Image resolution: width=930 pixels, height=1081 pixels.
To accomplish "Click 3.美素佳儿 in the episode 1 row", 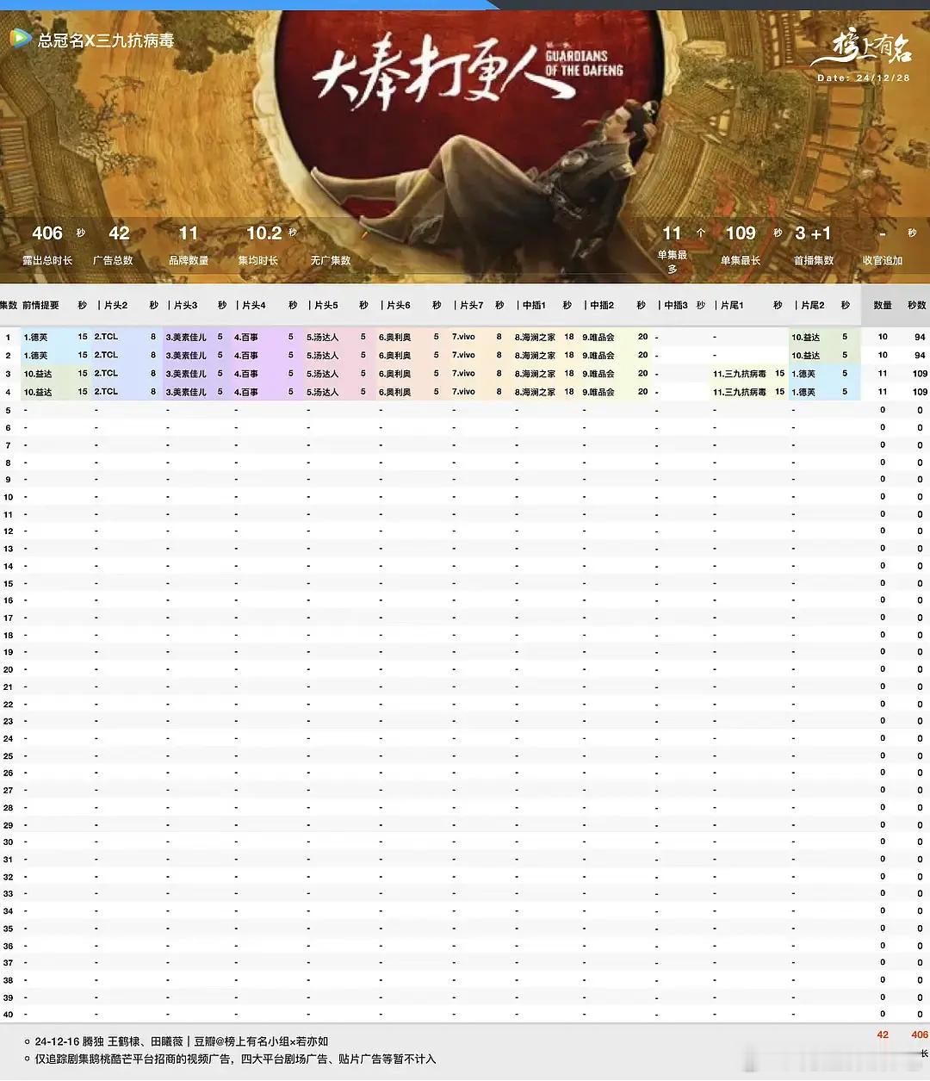I will click(x=186, y=338).
